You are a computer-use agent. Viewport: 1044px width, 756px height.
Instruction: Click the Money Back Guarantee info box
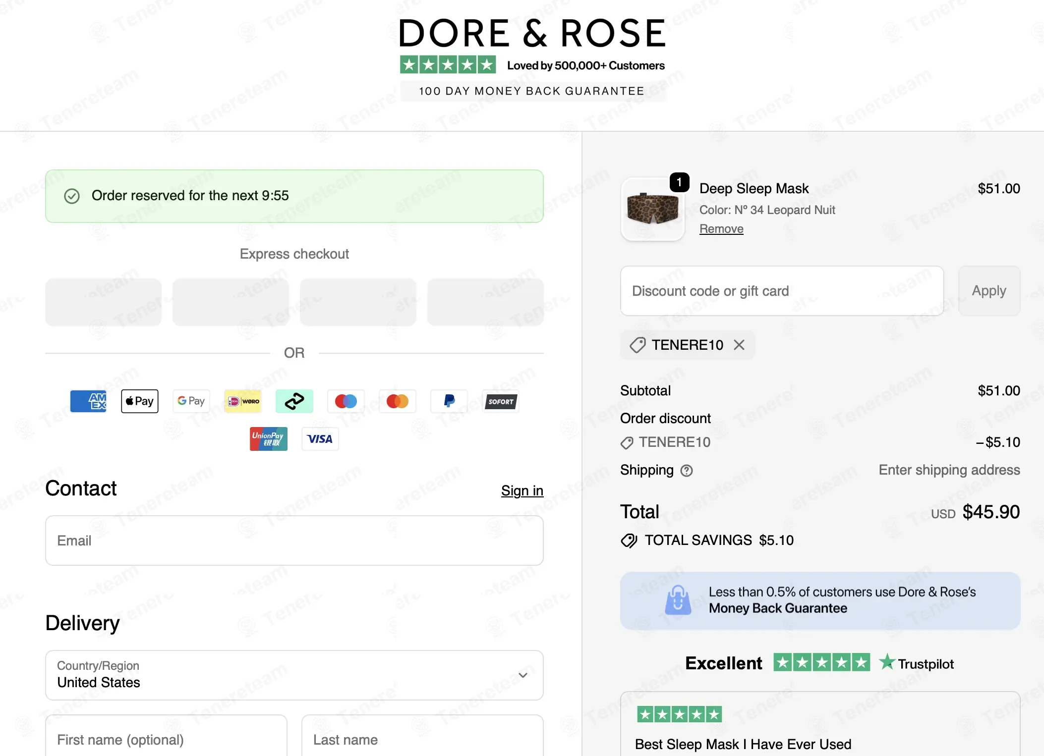tap(820, 600)
